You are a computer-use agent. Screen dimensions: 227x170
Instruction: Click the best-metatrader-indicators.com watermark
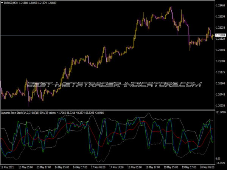(x=113, y=84)
